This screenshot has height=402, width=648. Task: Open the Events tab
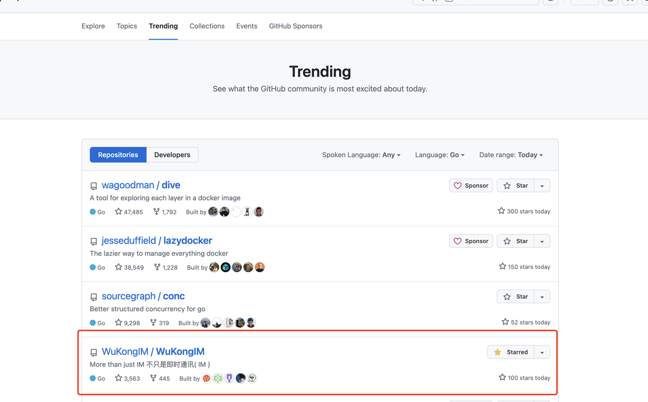tap(247, 26)
